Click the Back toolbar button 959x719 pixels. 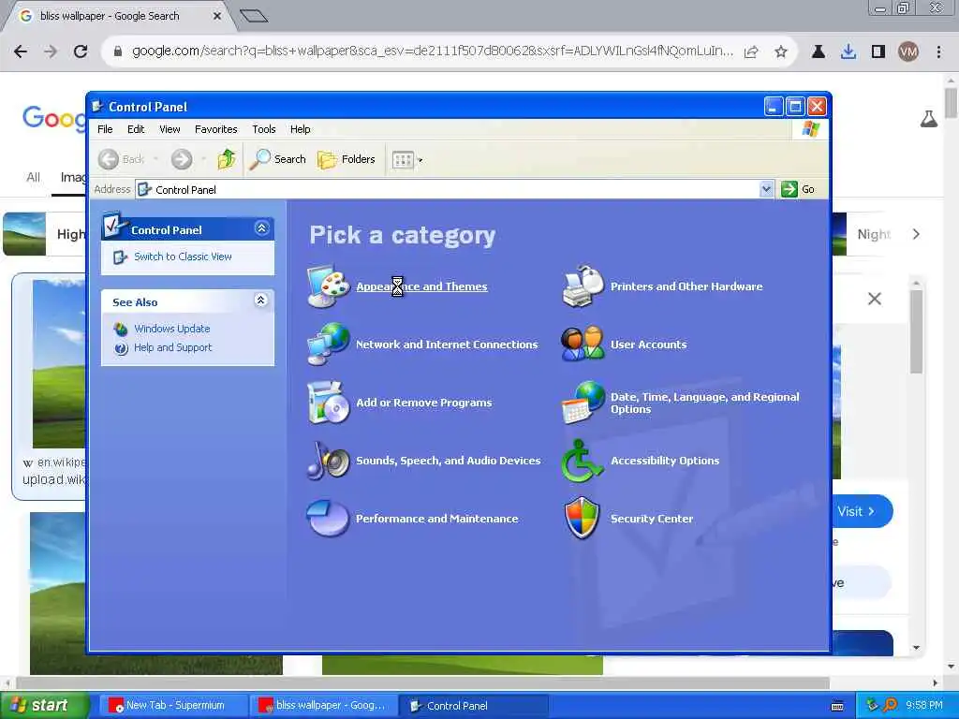pos(122,159)
